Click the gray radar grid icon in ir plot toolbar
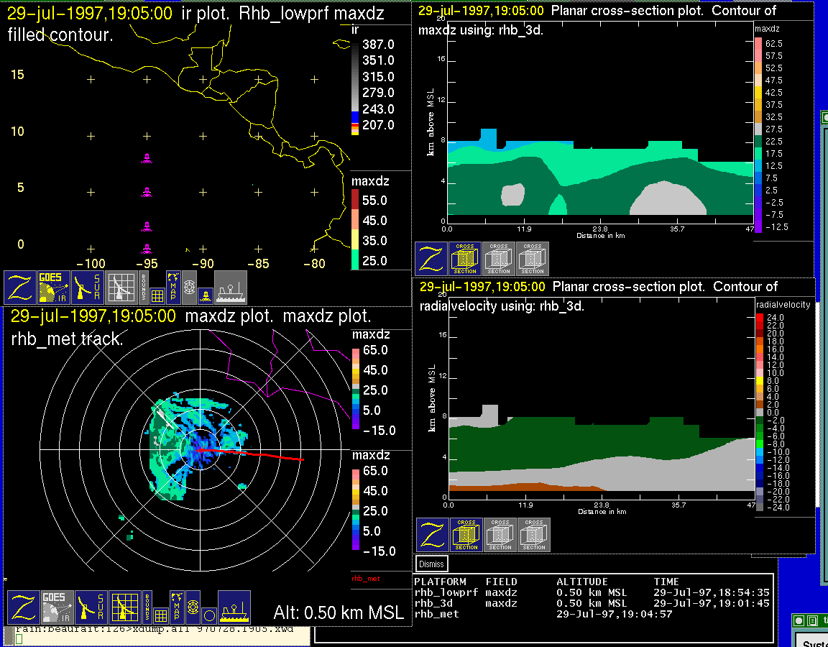The height and width of the screenshot is (647, 828). [120, 287]
